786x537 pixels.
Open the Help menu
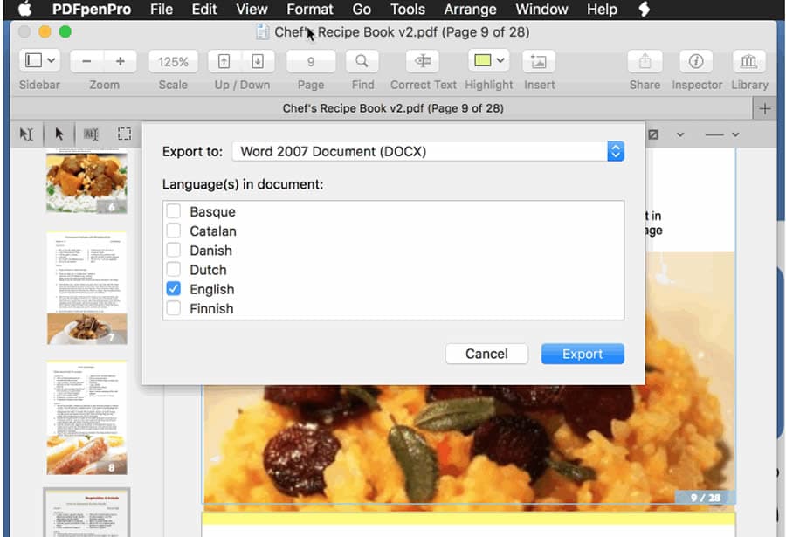click(x=602, y=9)
